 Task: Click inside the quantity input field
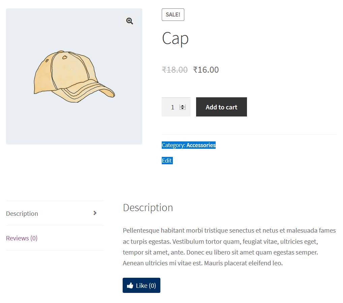(176, 107)
